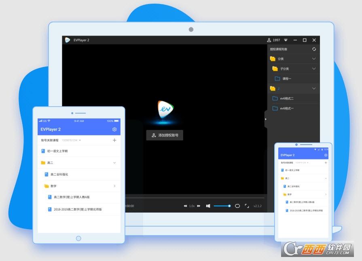Open the ev6格式二 course in laptop sidebar
Viewport: 362px width, 261px height.
tap(293, 99)
